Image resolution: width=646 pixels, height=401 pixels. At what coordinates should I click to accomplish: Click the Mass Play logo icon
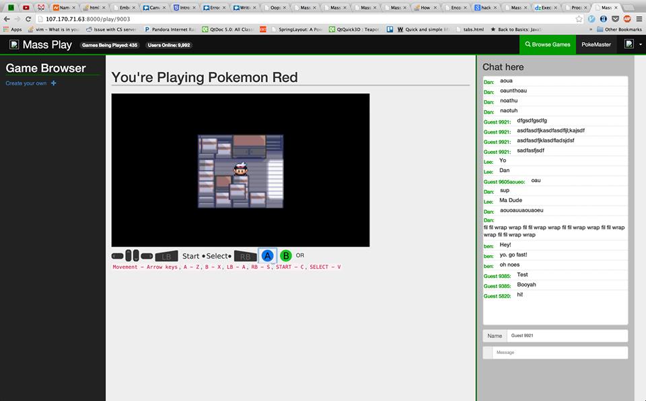point(14,44)
